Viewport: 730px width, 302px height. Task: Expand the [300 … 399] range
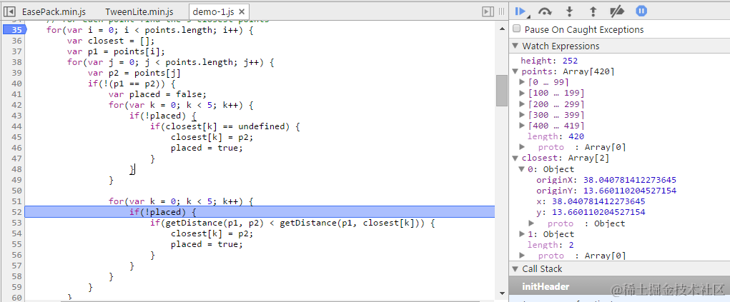[523, 115]
